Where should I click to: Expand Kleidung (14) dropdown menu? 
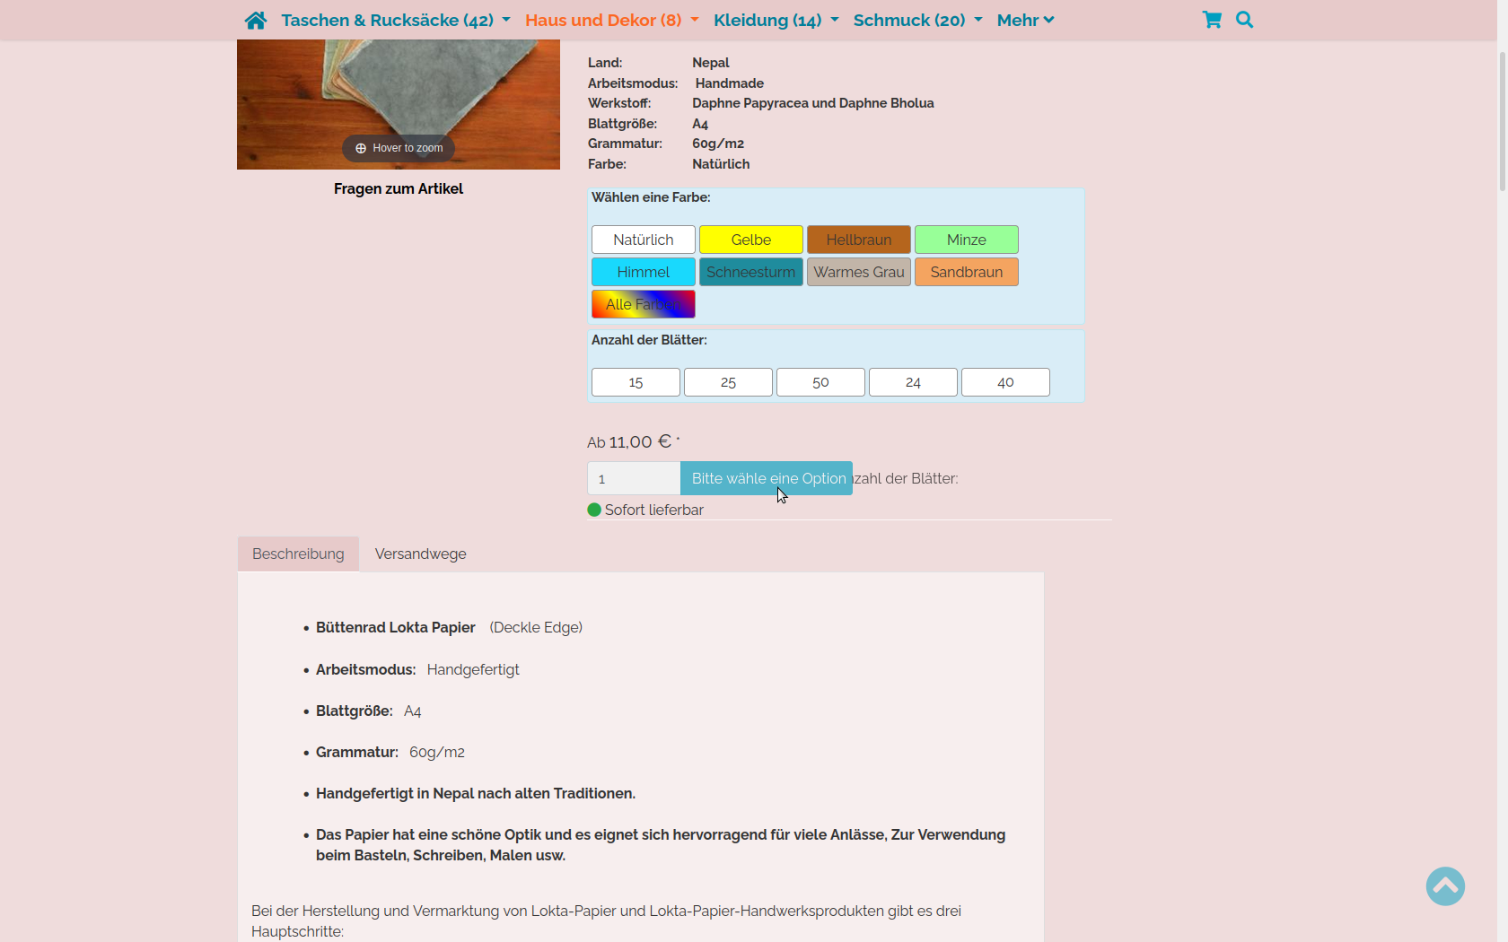tap(776, 20)
